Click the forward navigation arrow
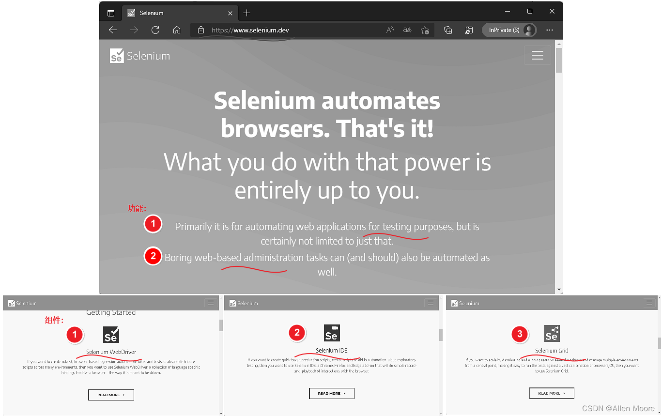 tap(134, 30)
